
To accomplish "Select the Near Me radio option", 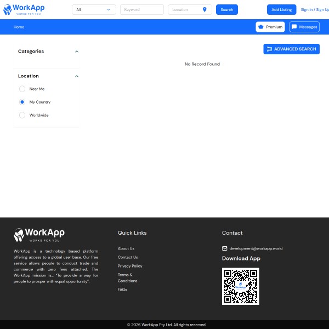I will 22,89.
